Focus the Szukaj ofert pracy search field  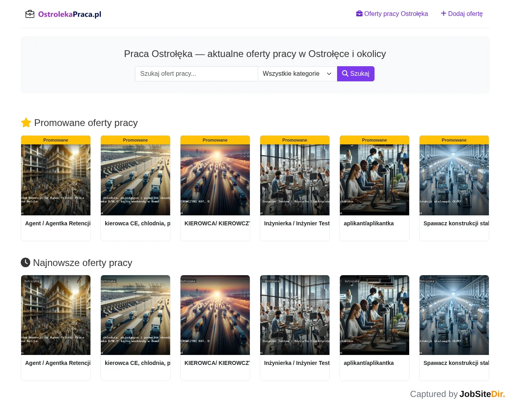click(x=196, y=74)
